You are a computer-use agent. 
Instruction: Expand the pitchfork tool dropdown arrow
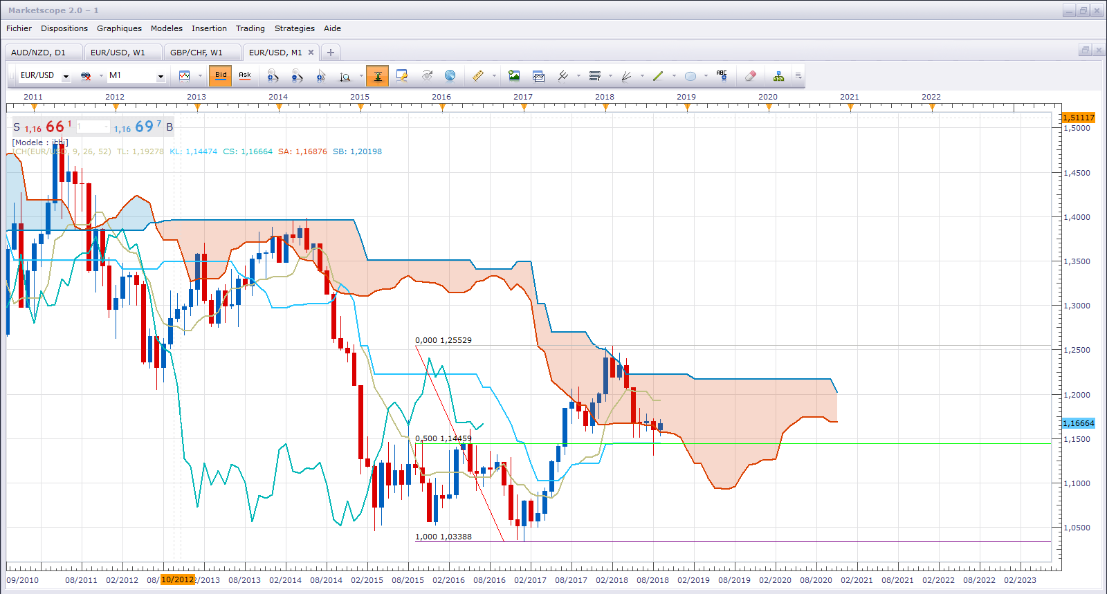point(578,76)
